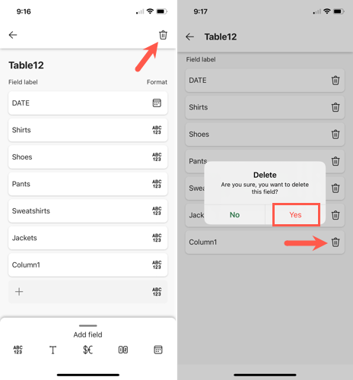Viewport: 353px width, 380px height.
Task: Go back using the left screen arrow
Action: 13,35
